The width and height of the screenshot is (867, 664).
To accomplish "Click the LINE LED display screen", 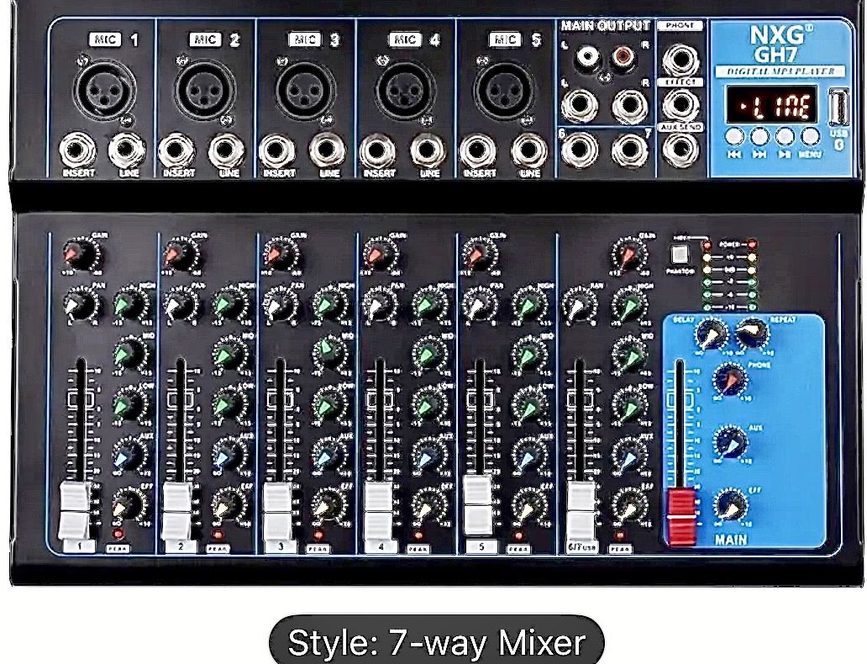I will pos(770,106).
